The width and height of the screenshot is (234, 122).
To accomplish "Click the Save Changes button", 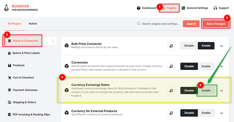I will click(x=216, y=24).
